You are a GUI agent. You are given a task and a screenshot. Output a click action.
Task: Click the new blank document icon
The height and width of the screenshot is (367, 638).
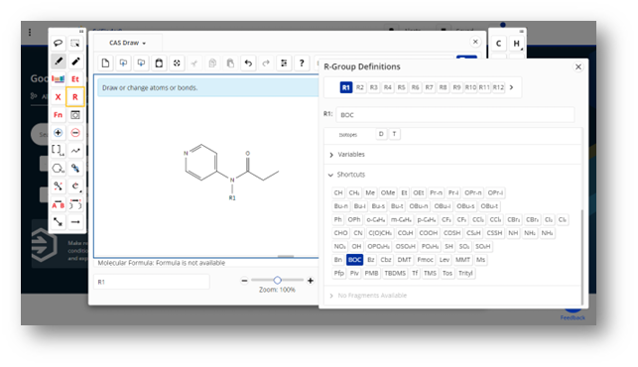click(x=105, y=63)
